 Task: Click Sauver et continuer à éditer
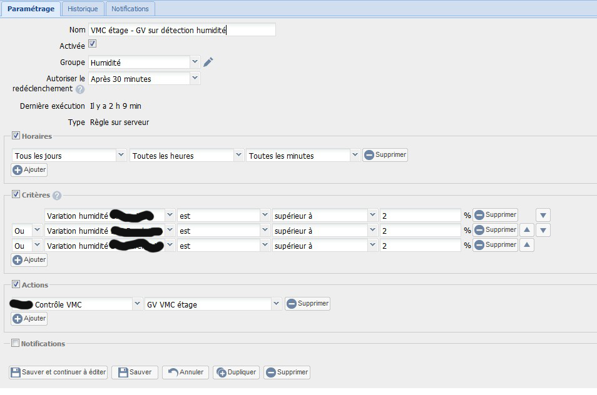(x=58, y=372)
